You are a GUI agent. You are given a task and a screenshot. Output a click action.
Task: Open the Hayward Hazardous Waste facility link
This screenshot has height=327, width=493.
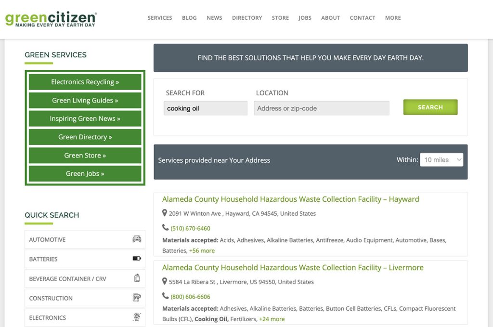point(290,199)
